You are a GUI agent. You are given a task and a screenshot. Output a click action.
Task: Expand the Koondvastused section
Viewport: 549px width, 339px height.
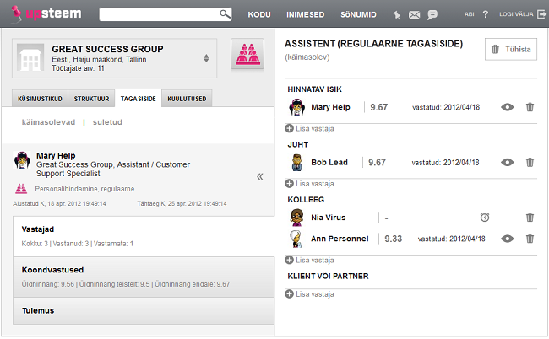click(144, 277)
